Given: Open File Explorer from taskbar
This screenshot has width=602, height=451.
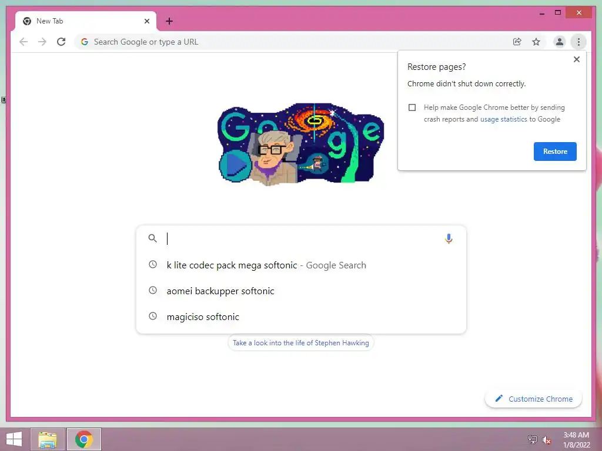Looking at the screenshot, I should tap(48, 439).
